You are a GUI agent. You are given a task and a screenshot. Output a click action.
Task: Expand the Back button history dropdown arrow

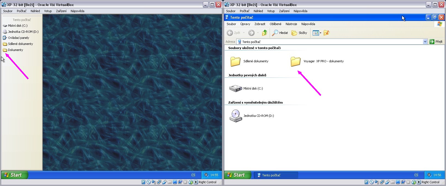(x=244, y=33)
